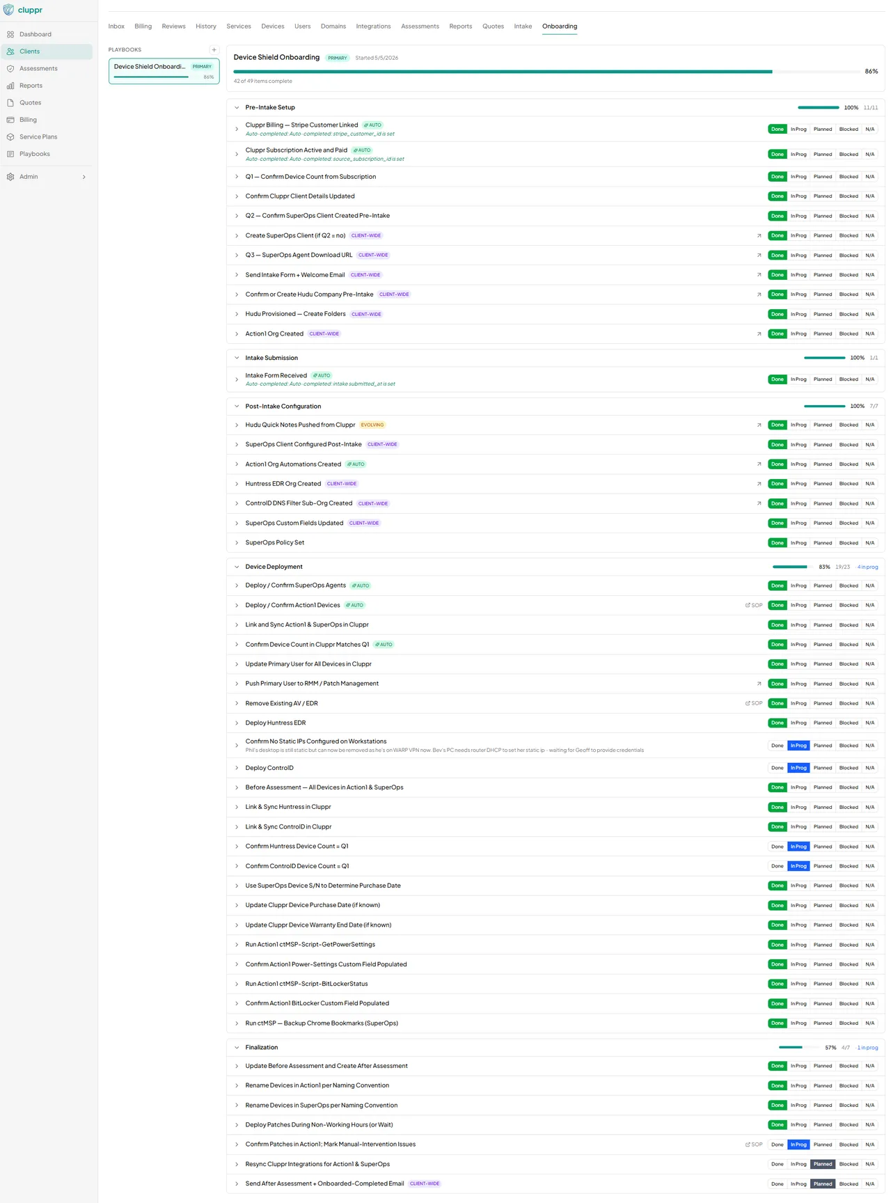The image size is (891, 1203).
Task: Set Confirm Patches in Action1 to N/A
Action: tap(869, 1145)
